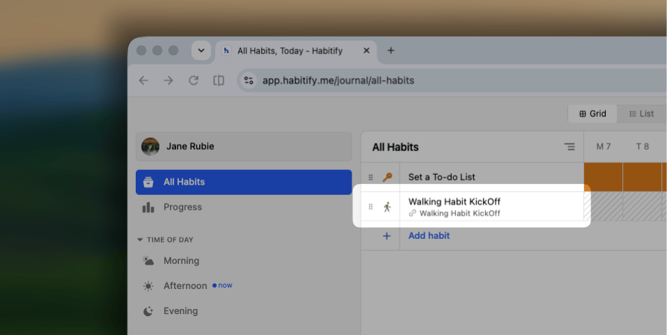Click the Add habit link

(x=429, y=235)
